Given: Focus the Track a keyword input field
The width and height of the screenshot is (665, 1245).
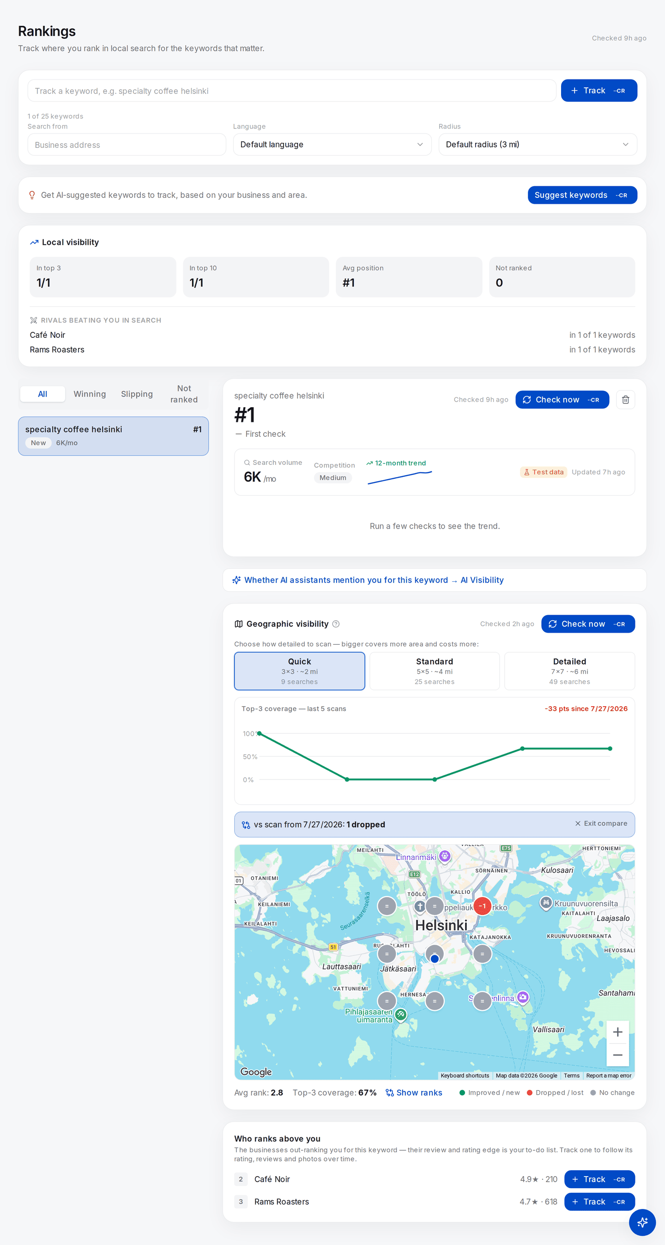Looking at the screenshot, I should pyautogui.click(x=292, y=91).
